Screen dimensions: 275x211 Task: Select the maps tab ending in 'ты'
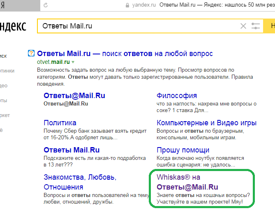(4, 101)
